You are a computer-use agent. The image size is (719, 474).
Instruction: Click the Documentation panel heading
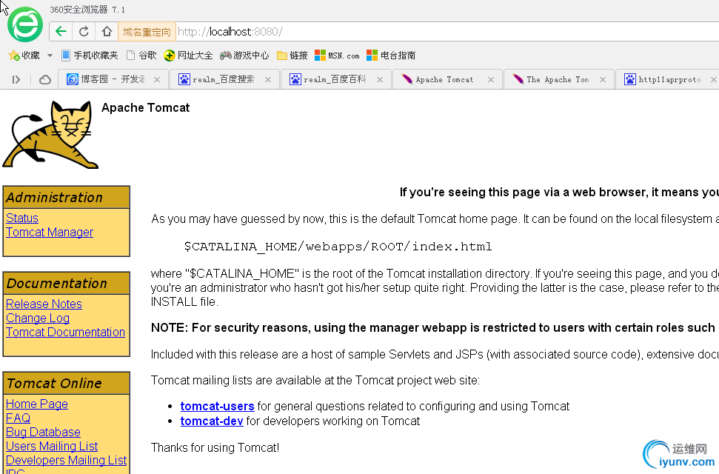[x=67, y=283]
